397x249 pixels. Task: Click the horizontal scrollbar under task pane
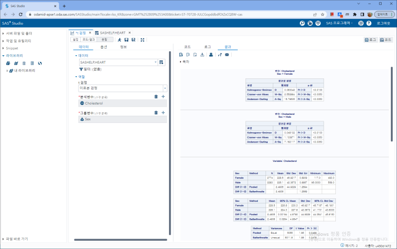(x=121, y=240)
